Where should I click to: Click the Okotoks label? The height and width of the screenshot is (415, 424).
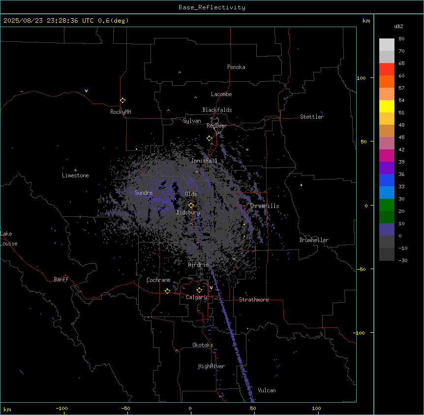click(x=203, y=345)
